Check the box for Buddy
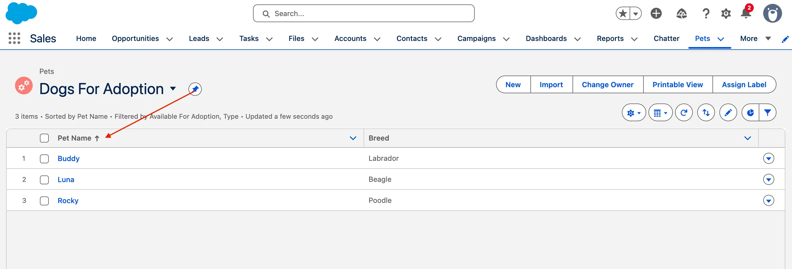The height and width of the screenshot is (269, 792). [x=44, y=159]
